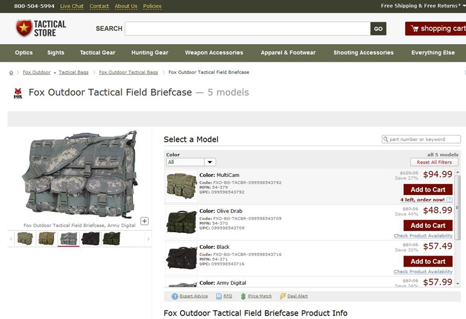
Task: Select the black gallery thumbnail
Action: point(91,239)
